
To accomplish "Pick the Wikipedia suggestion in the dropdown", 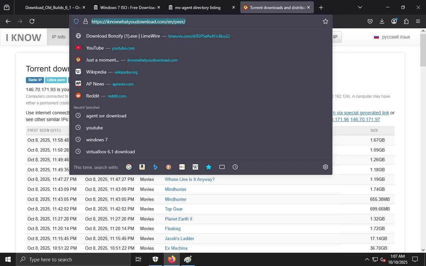I will coord(201,72).
